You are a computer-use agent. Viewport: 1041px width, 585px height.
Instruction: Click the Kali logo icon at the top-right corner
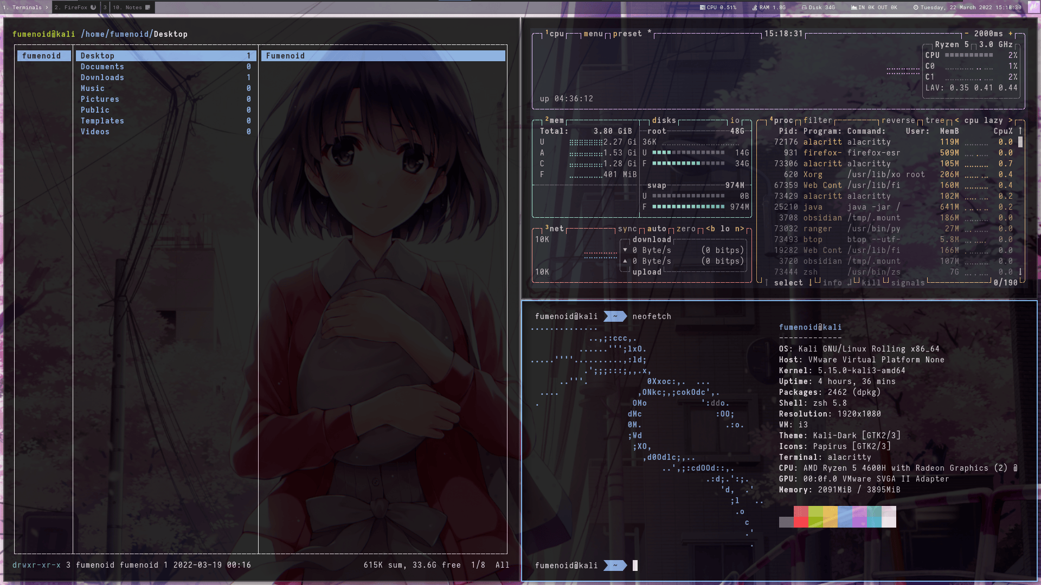(1034, 8)
